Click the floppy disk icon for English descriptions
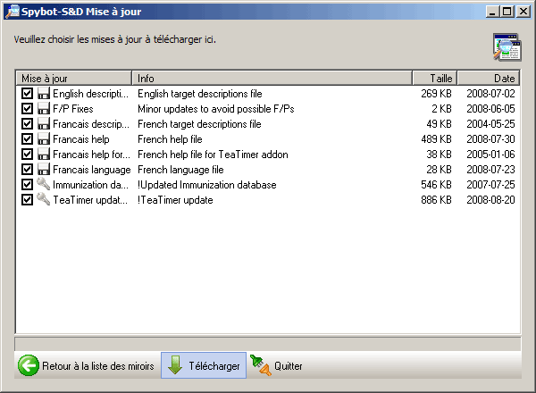 (x=43, y=94)
